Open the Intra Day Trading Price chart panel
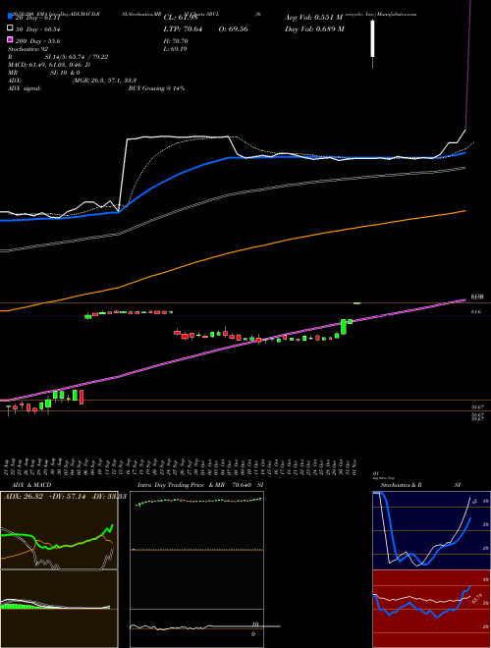Image resolution: width=491 pixels, height=648 pixels. pos(196,569)
